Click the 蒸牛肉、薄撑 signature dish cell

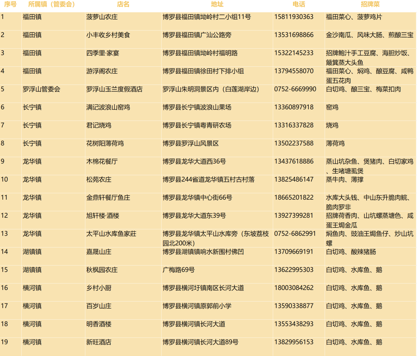pos(344,180)
